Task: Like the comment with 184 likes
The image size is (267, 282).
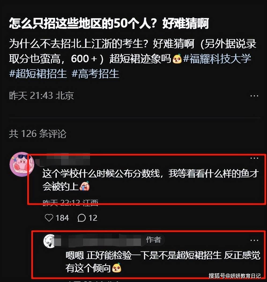Action: click(49, 218)
